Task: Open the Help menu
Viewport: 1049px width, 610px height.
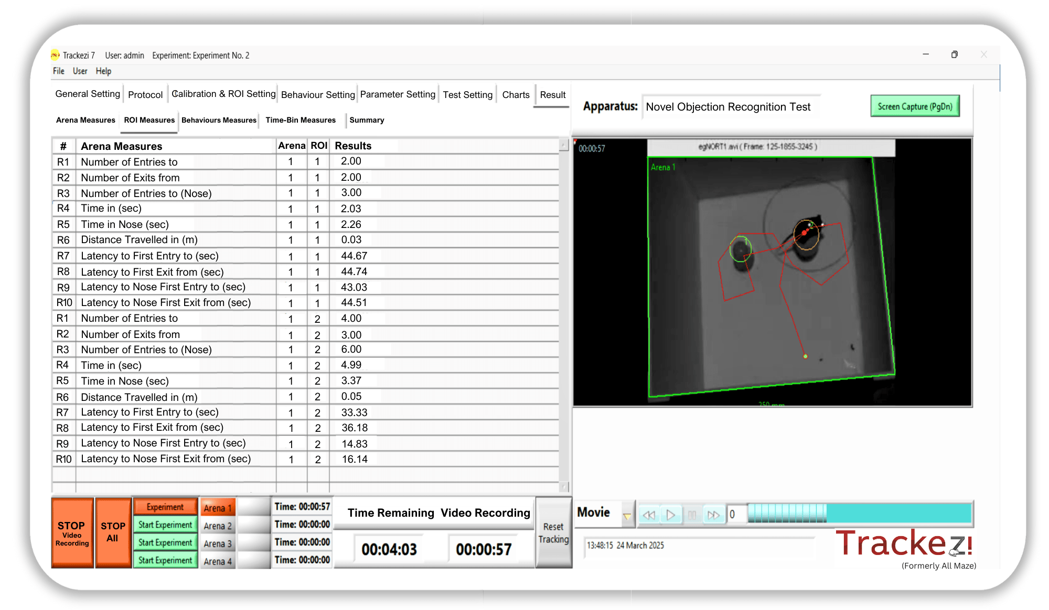Action: [x=103, y=71]
